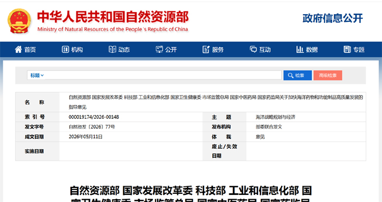This screenshot has height=202, width=382.
Task: Click the 成文日期 row label
Action: pos(34,137)
